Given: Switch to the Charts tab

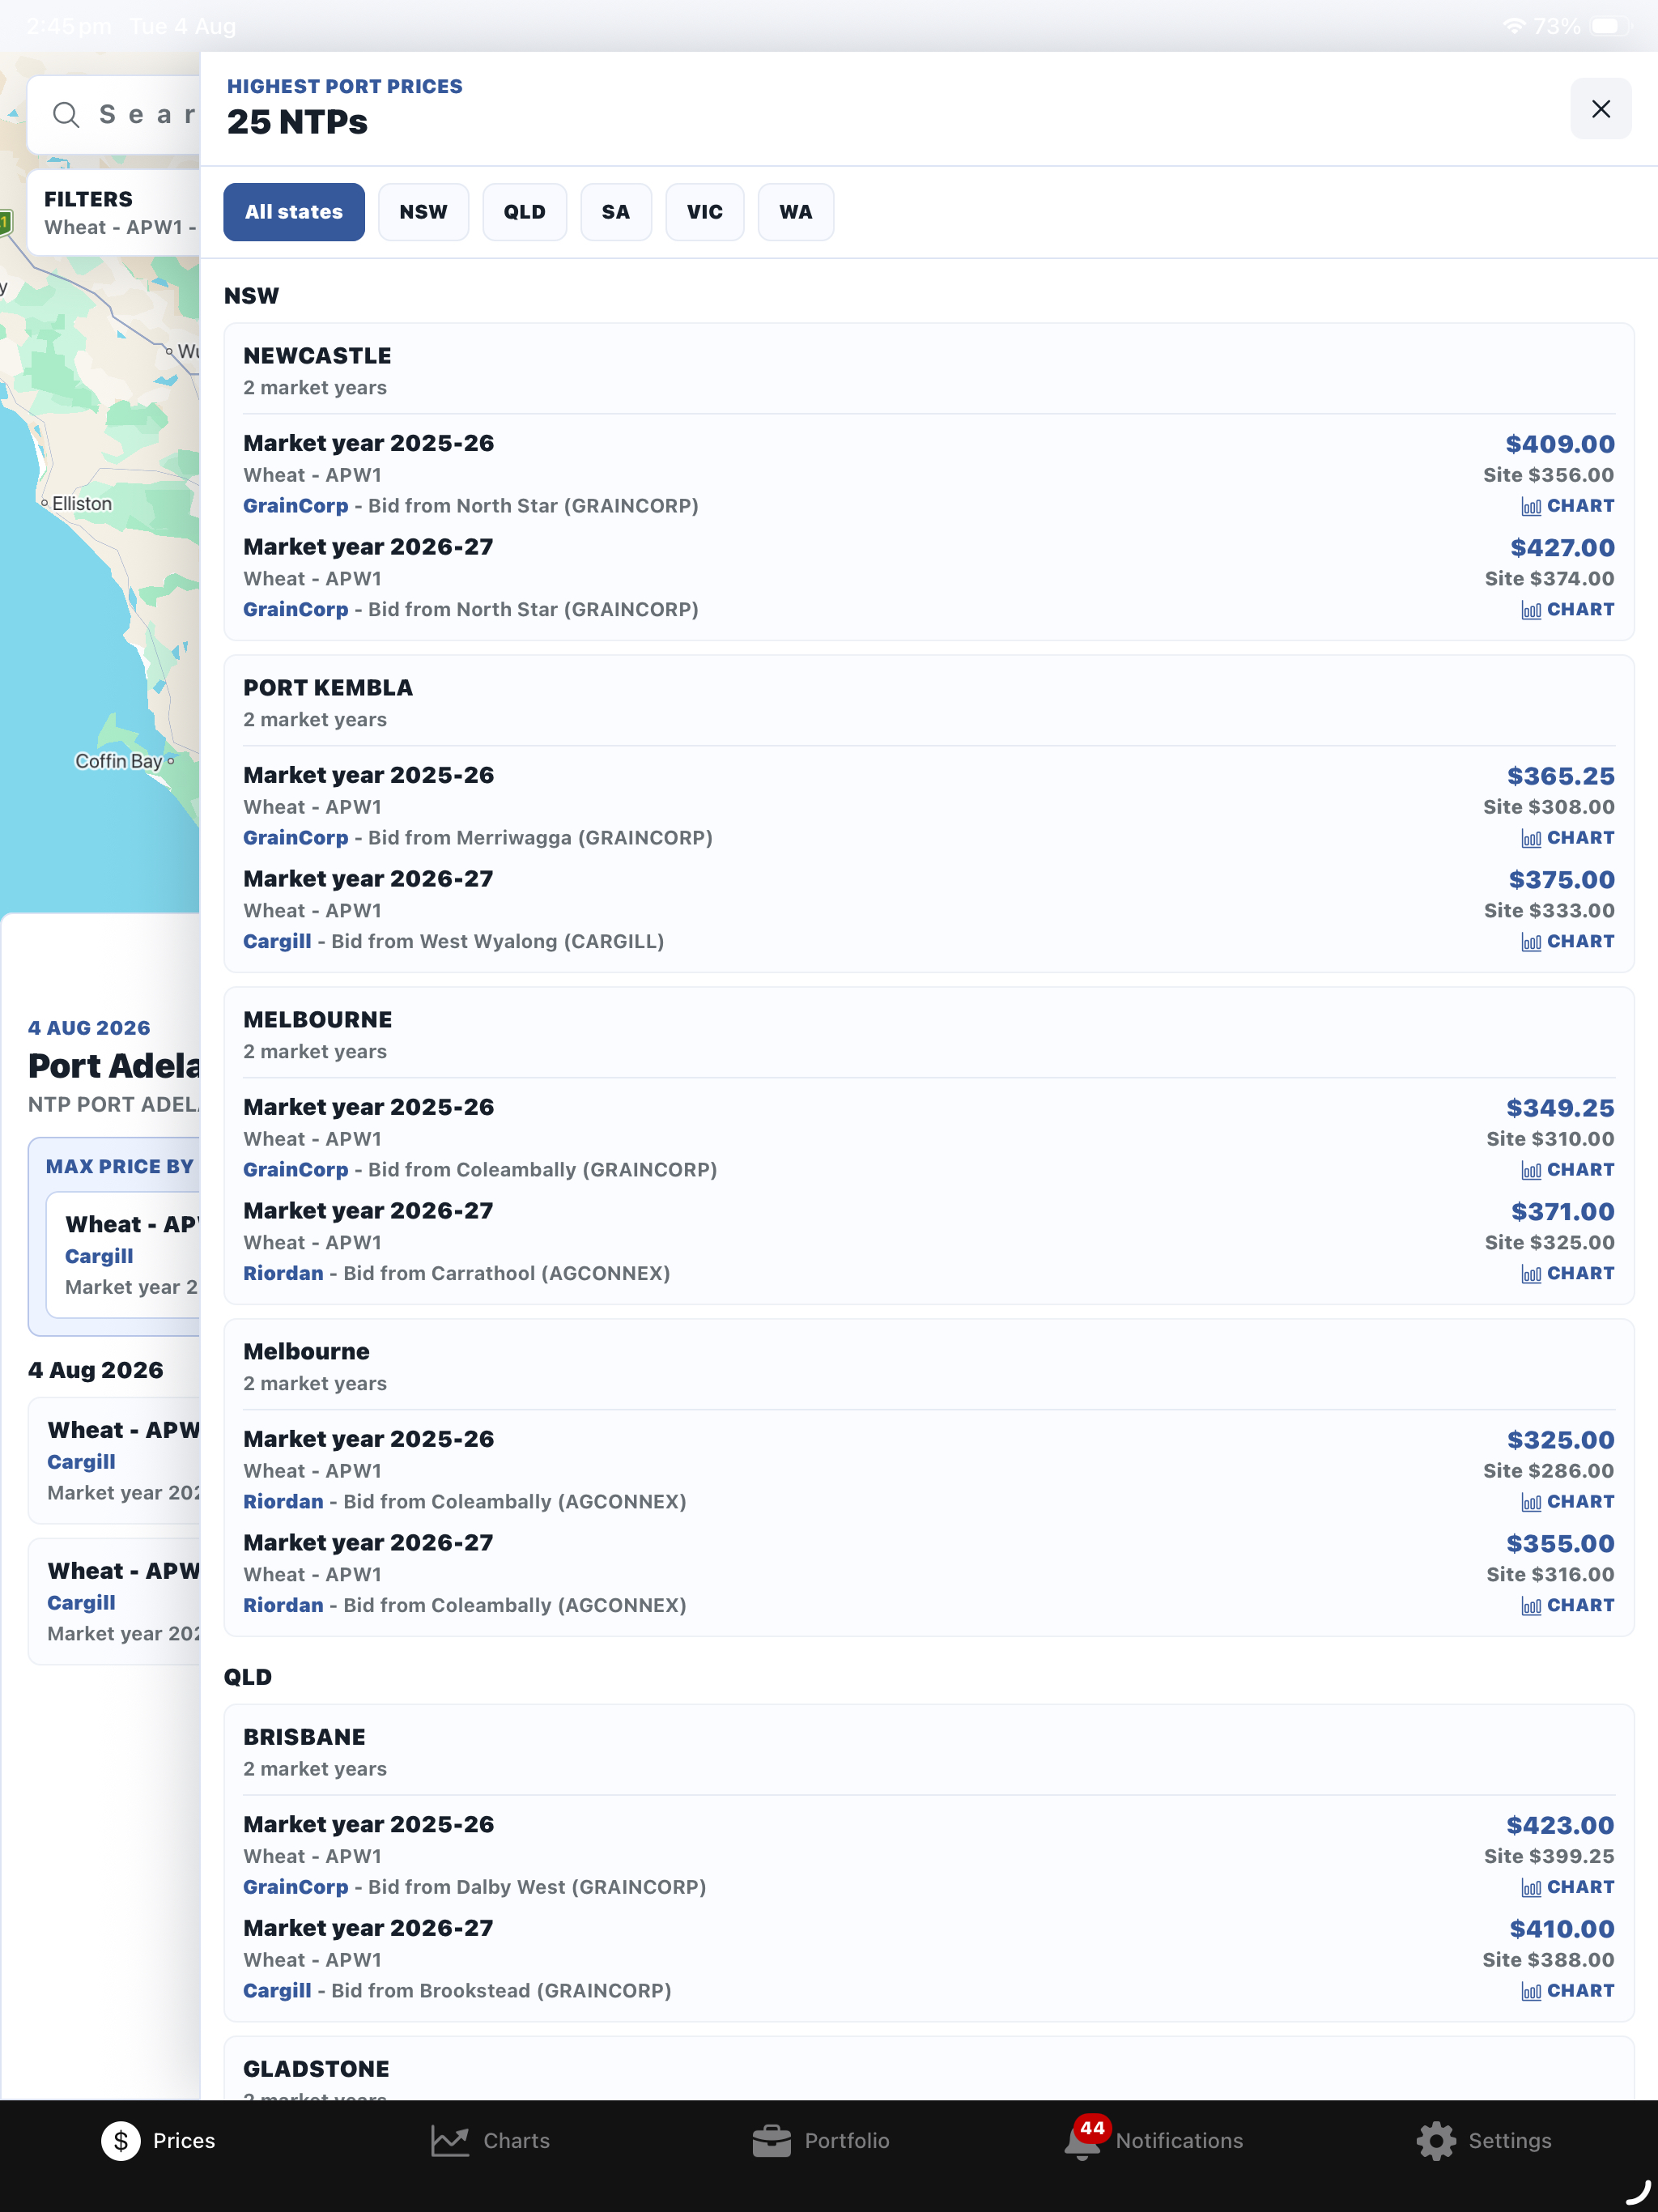Looking at the screenshot, I should [x=490, y=2141].
